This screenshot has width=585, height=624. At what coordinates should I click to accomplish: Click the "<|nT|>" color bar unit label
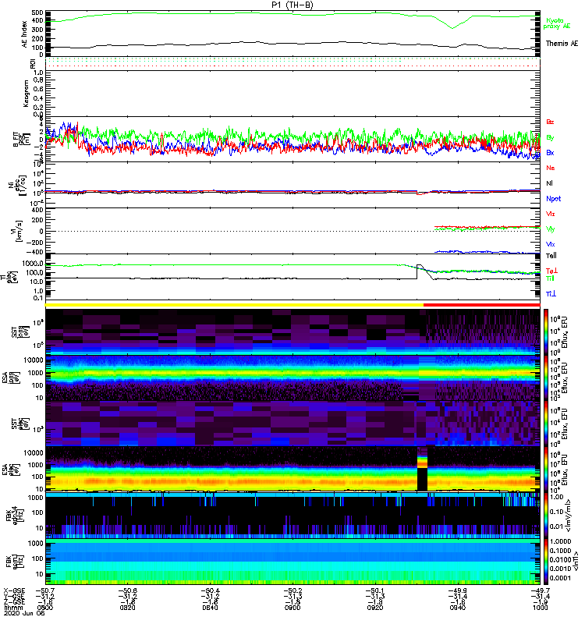tap(574, 561)
